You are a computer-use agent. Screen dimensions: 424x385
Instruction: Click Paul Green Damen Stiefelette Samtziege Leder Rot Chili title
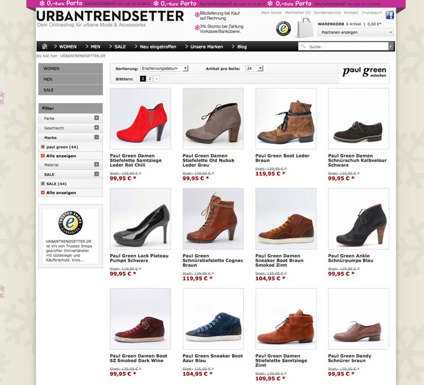[x=136, y=160]
